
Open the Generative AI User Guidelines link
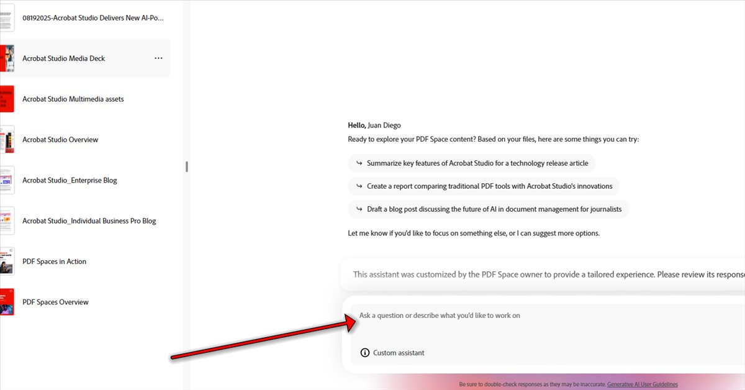click(642, 384)
